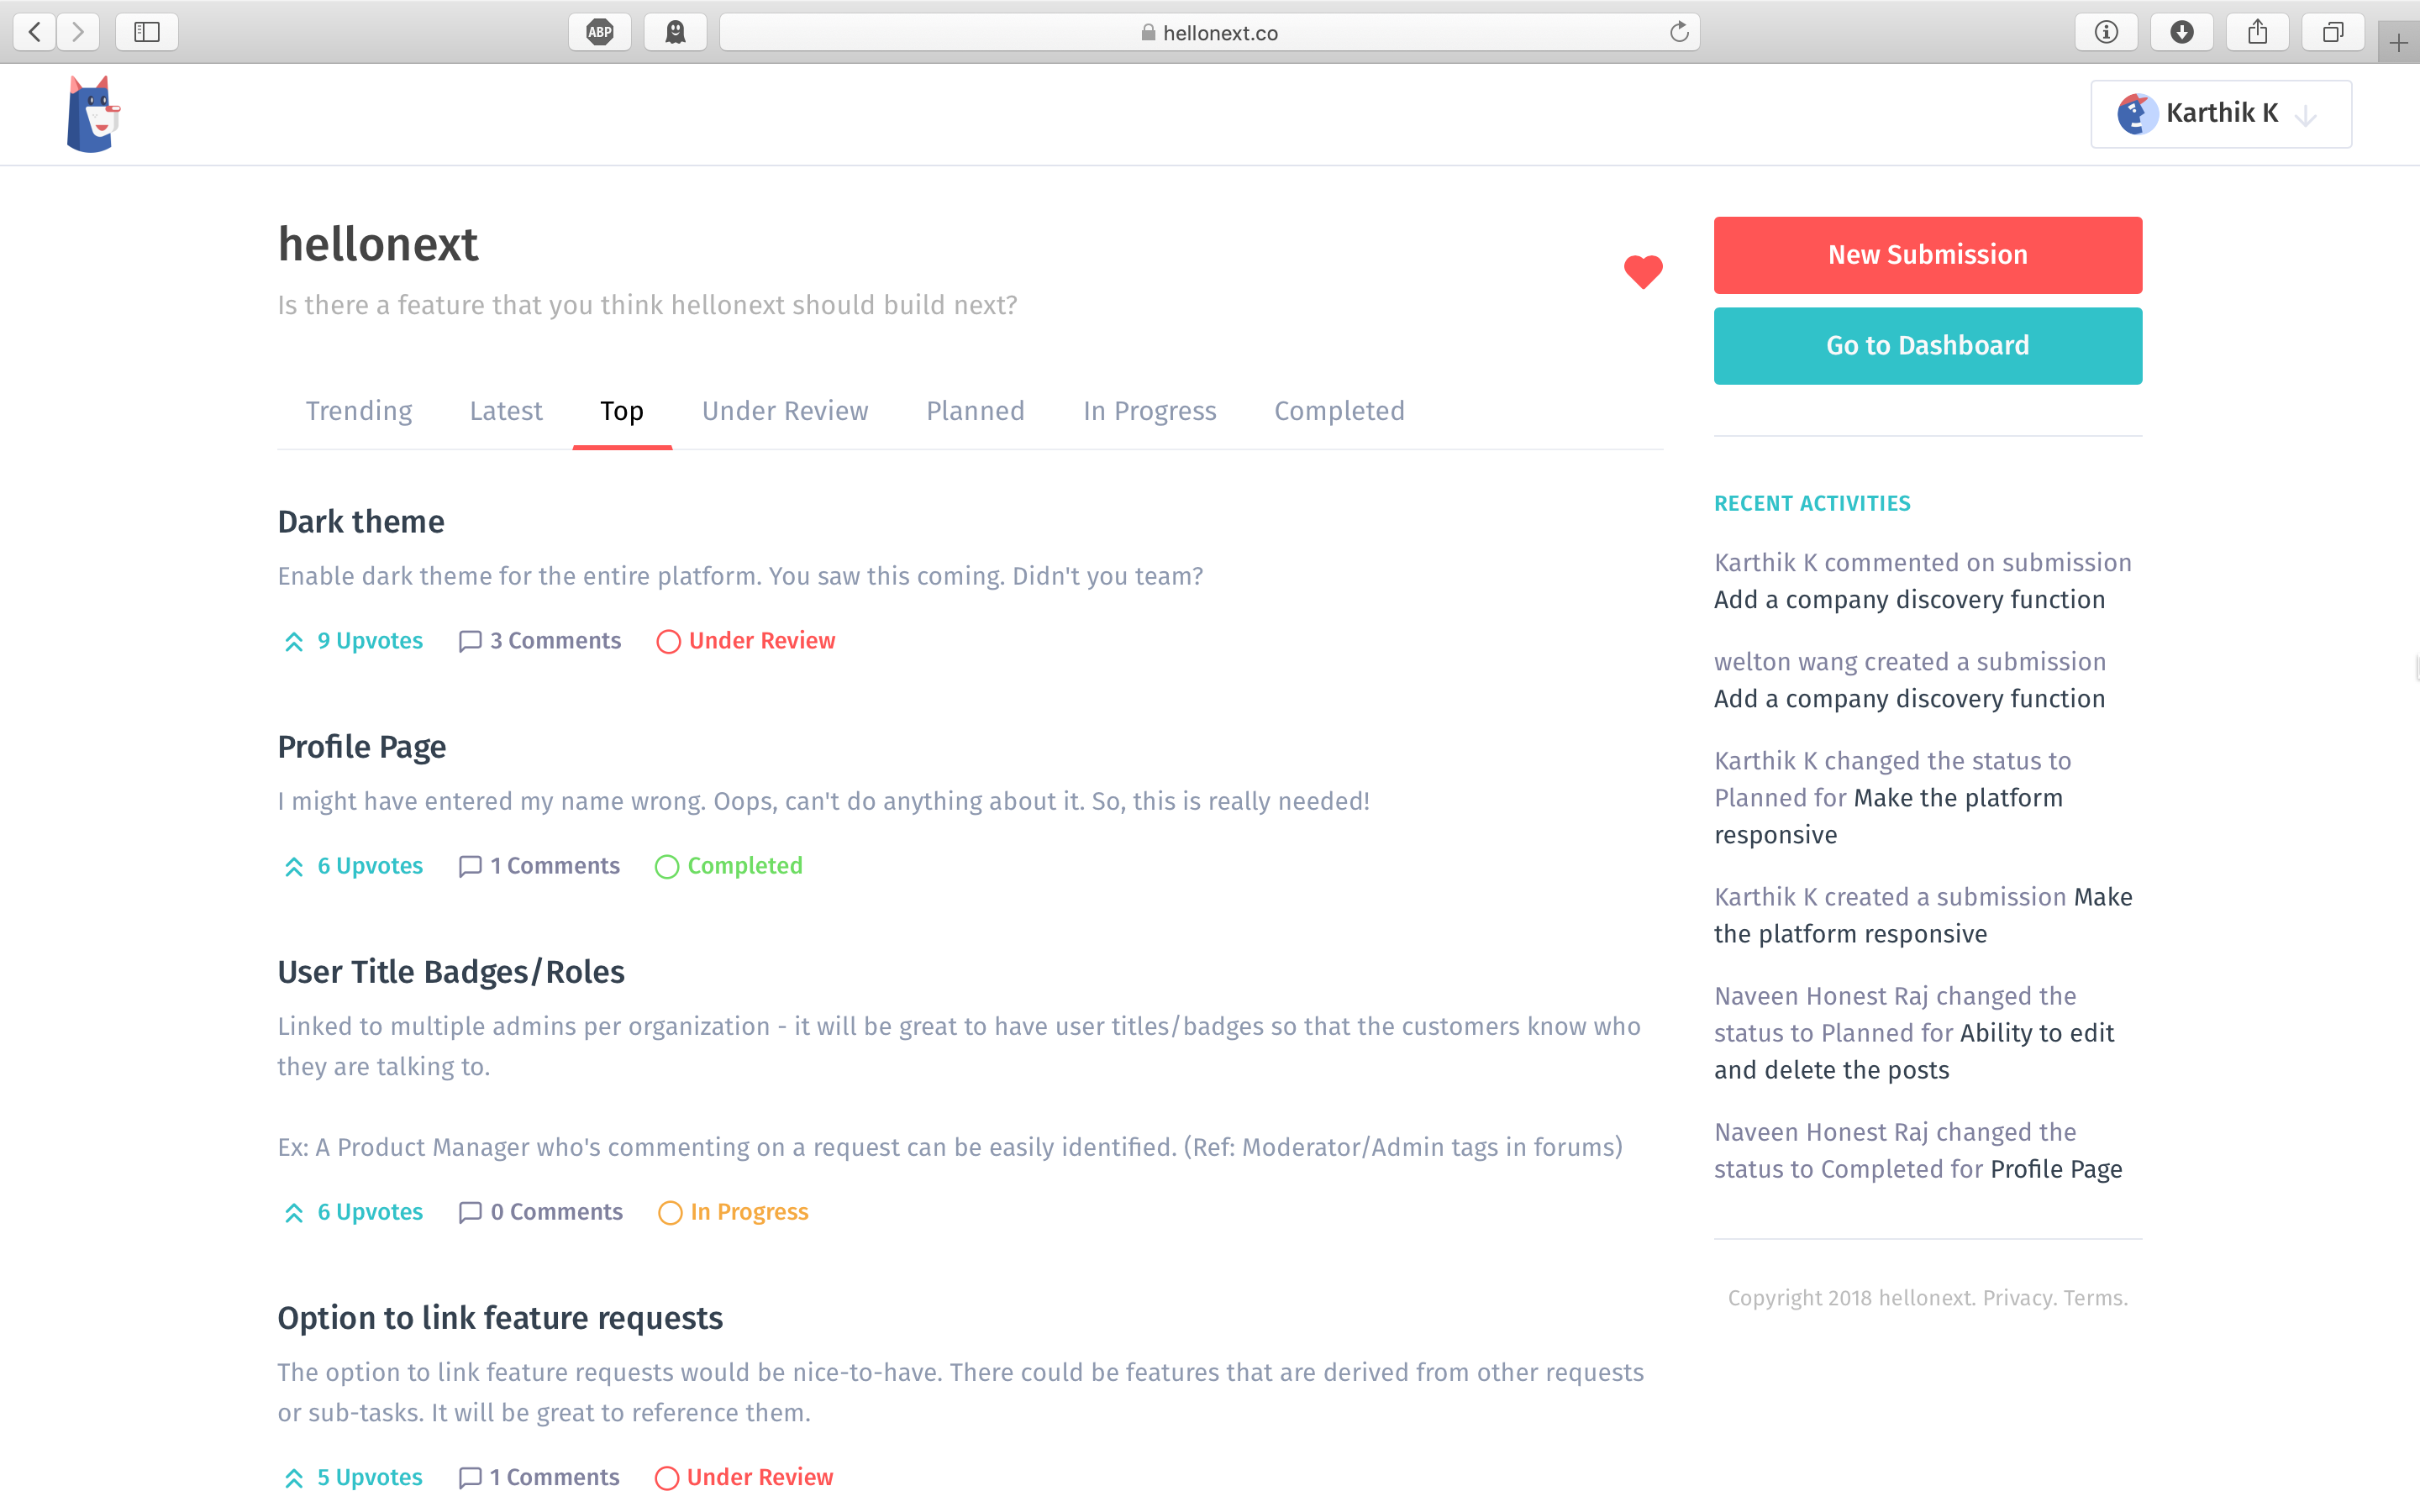Viewport: 2420px width, 1512px height.
Task: Click the AdBlock Plus toolbar icon
Action: (600, 32)
